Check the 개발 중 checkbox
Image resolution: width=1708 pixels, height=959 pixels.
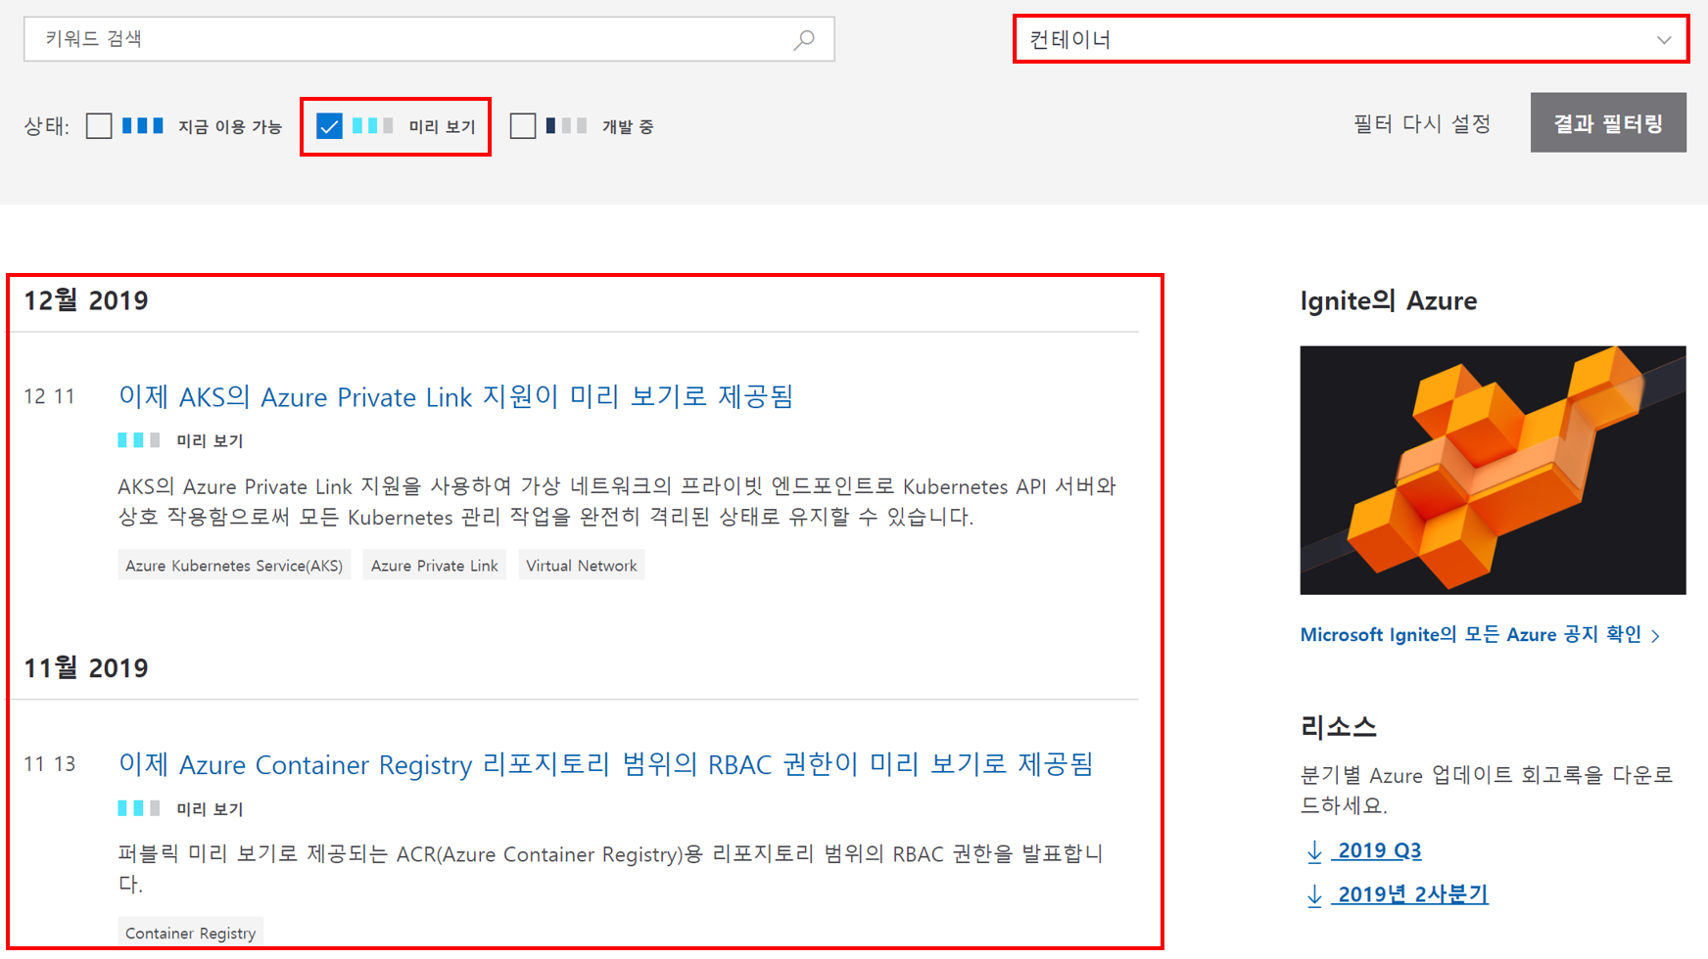pos(523,126)
